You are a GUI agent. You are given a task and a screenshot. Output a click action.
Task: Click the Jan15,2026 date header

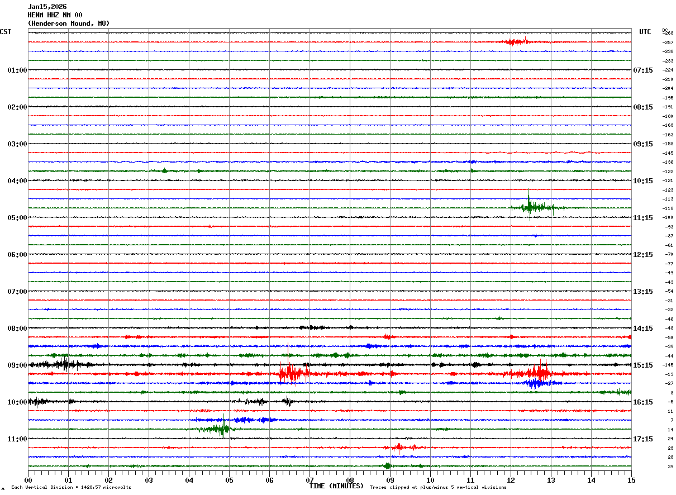[47, 7]
